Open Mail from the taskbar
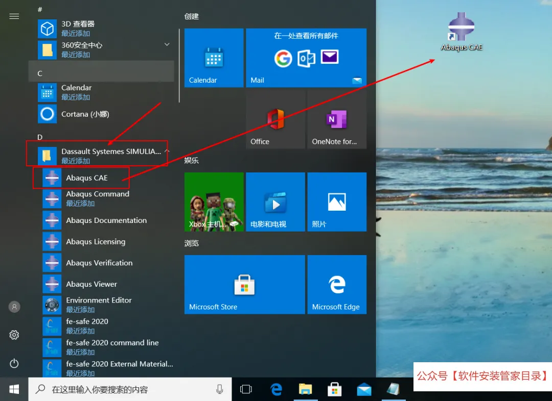552x401 pixels. tap(364, 389)
